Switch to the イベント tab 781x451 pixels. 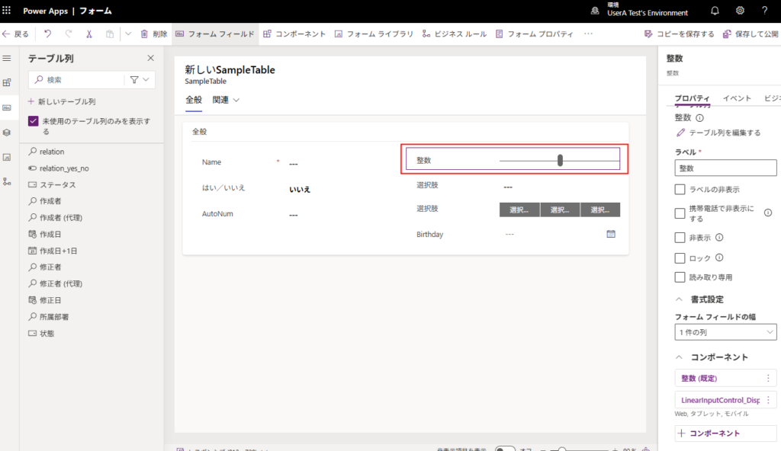[737, 98]
